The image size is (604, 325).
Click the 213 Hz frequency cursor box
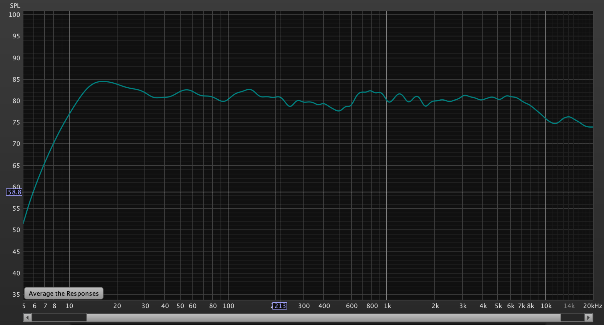coord(279,306)
